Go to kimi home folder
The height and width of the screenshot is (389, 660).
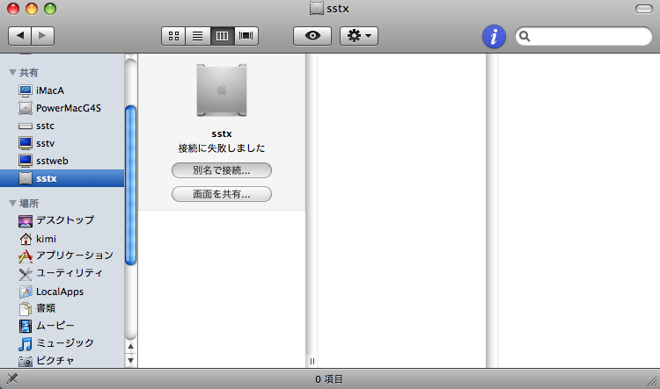click(x=46, y=238)
